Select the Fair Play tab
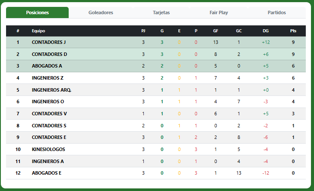This screenshot has height=191, width=314. (x=219, y=12)
